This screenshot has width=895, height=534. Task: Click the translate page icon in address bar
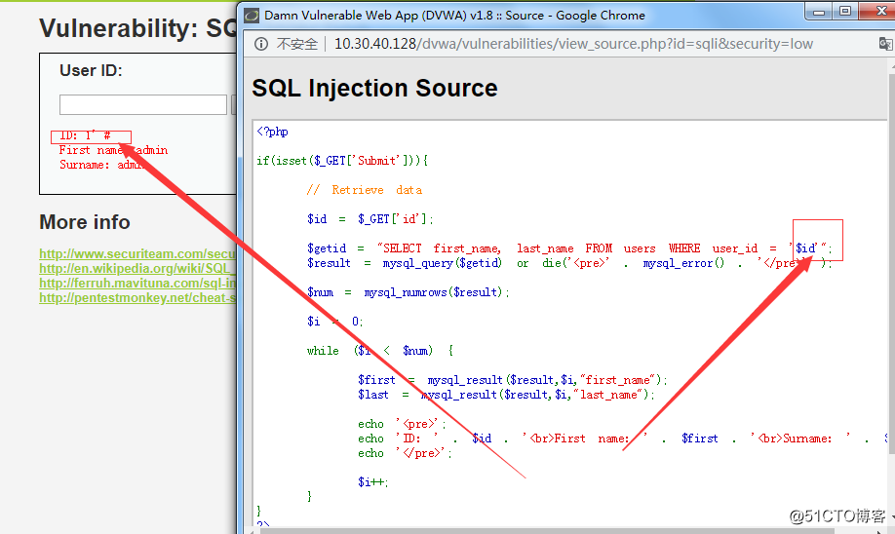[x=885, y=44]
